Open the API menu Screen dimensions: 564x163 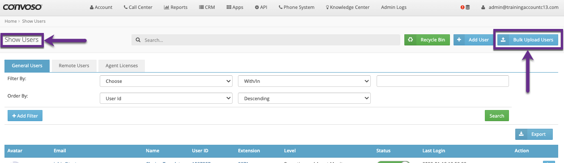pyautogui.click(x=261, y=7)
